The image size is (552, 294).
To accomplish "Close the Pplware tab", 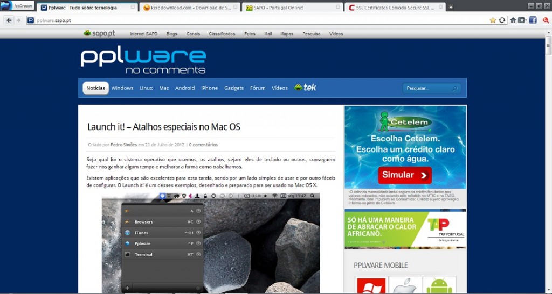I will [133, 7].
